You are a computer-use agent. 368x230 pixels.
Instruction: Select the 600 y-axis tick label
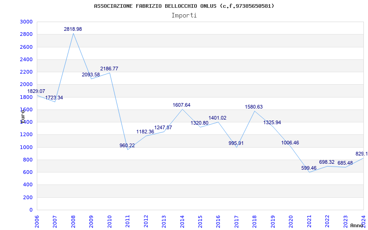pyautogui.click(x=28, y=172)
